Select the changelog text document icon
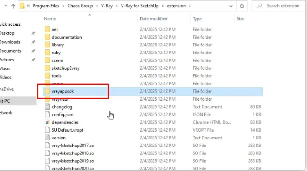The image size is (307, 171). [x=47, y=107]
